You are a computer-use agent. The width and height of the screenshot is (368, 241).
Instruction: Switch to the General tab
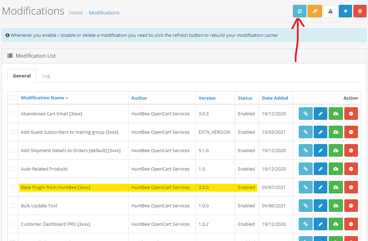tap(22, 76)
